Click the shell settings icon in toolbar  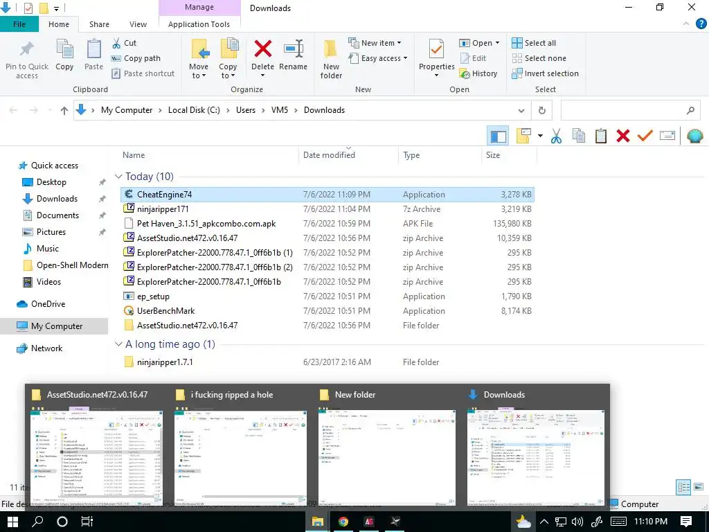tap(695, 136)
